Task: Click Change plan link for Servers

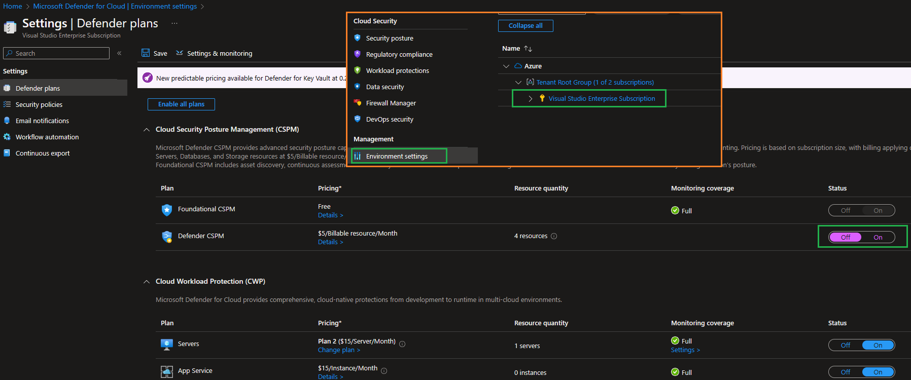Action: [339, 350]
